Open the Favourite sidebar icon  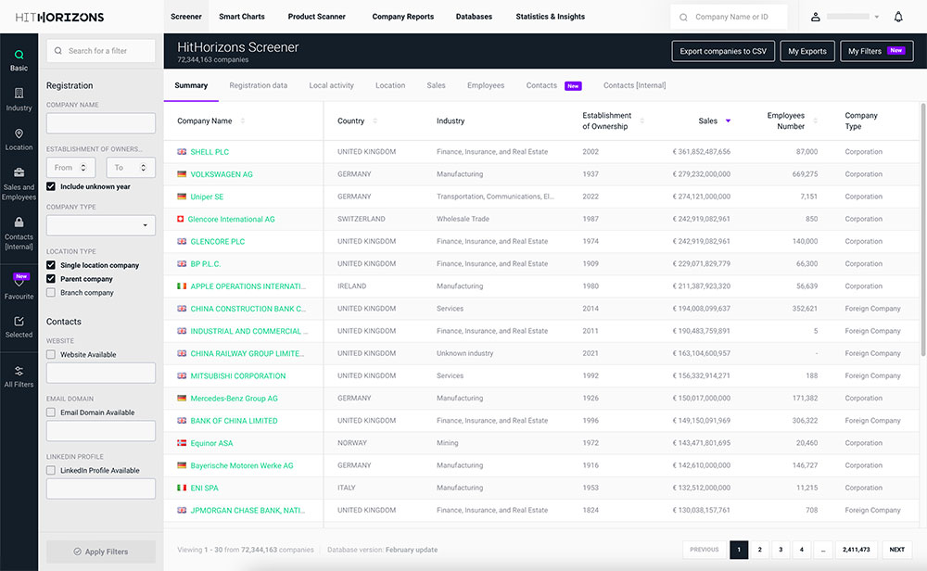(19, 285)
